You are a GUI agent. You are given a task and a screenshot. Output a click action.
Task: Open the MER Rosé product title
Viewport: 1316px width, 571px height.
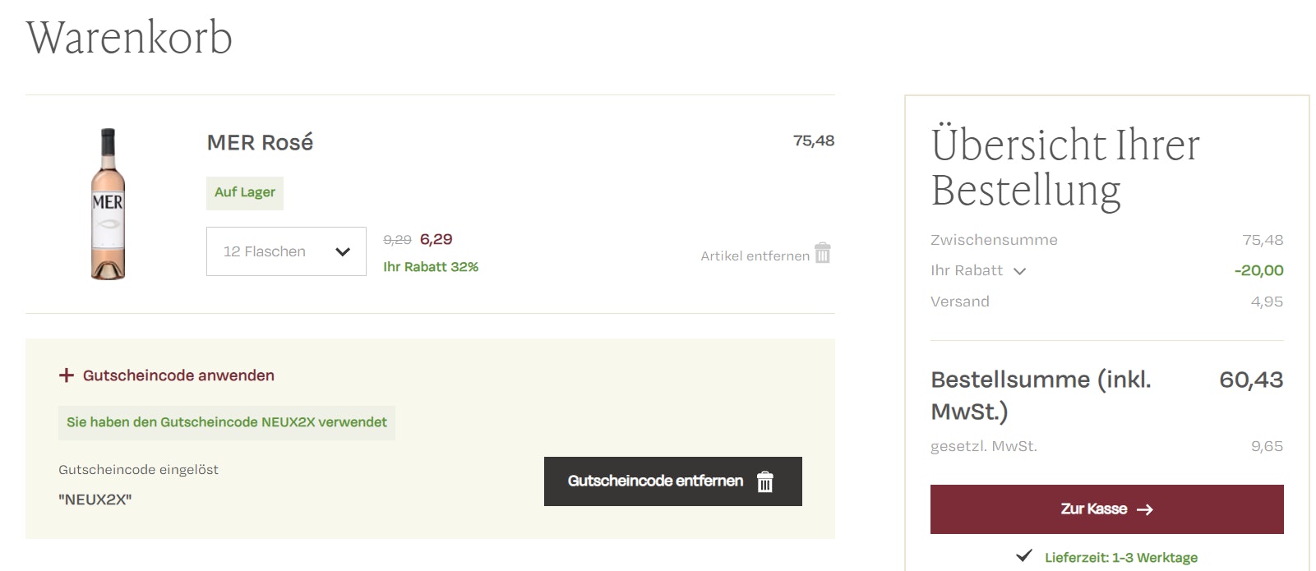coord(260,143)
